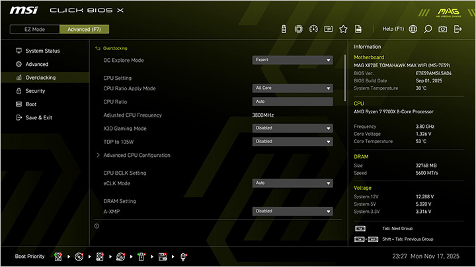Click the CPU Ratio Auto input field
The height and width of the screenshot is (267, 476).
pyautogui.click(x=292, y=102)
